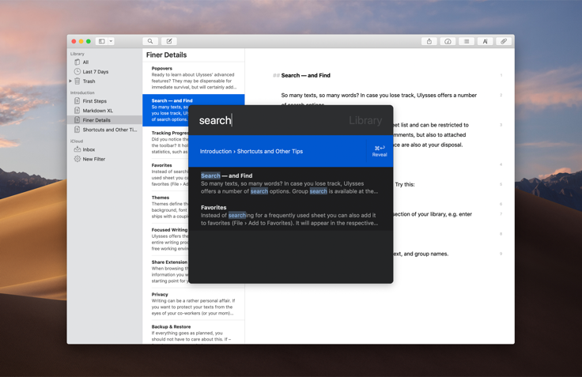The width and height of the screenshot is (582, 377).
Task: Click the First Steps document icon
Action: [x=77, y=101]
